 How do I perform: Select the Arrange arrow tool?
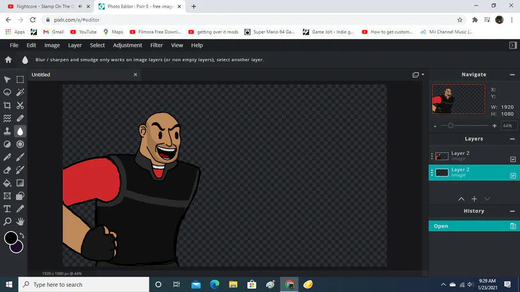click(7, 80)
